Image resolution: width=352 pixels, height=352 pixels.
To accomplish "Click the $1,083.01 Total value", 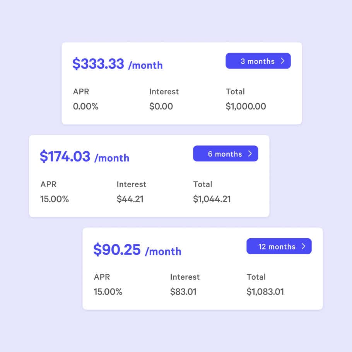I will tap(266, 292).
